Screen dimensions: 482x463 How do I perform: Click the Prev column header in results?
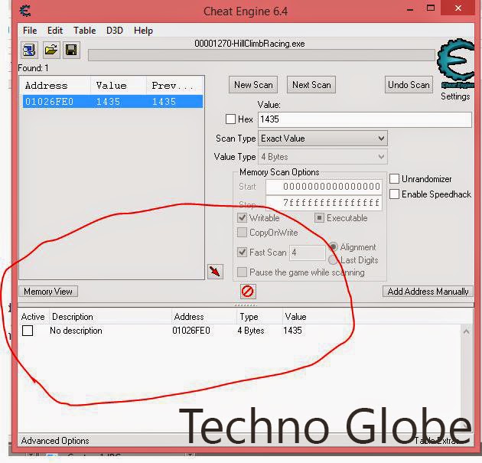pyautogui.click(x=174, y=86)
